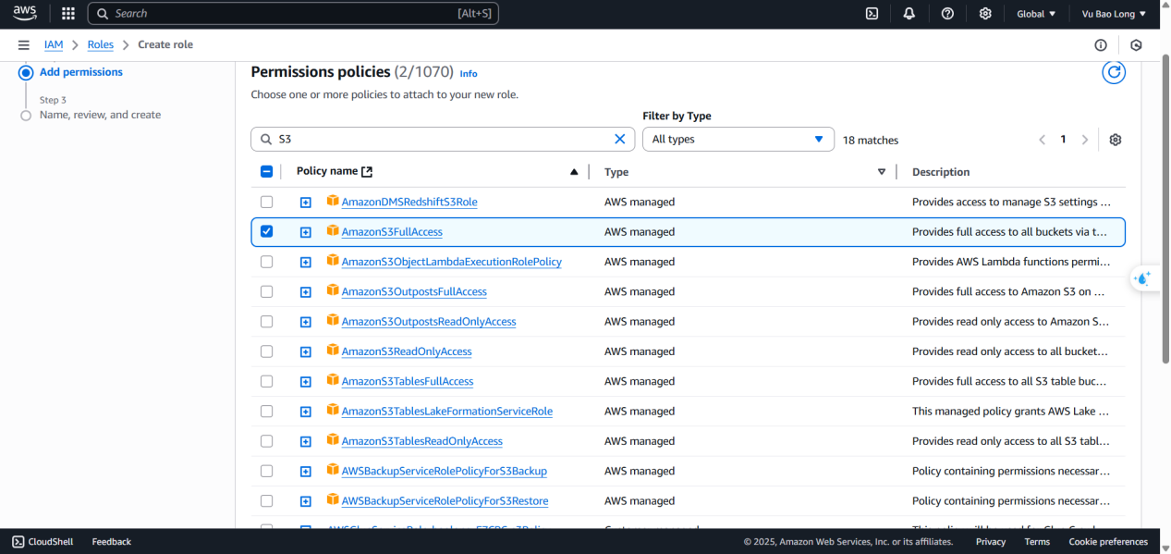Click the AWS logo home icon
Image resolution: width=1171 pixels, height=554 pixels.
point(24,13)
